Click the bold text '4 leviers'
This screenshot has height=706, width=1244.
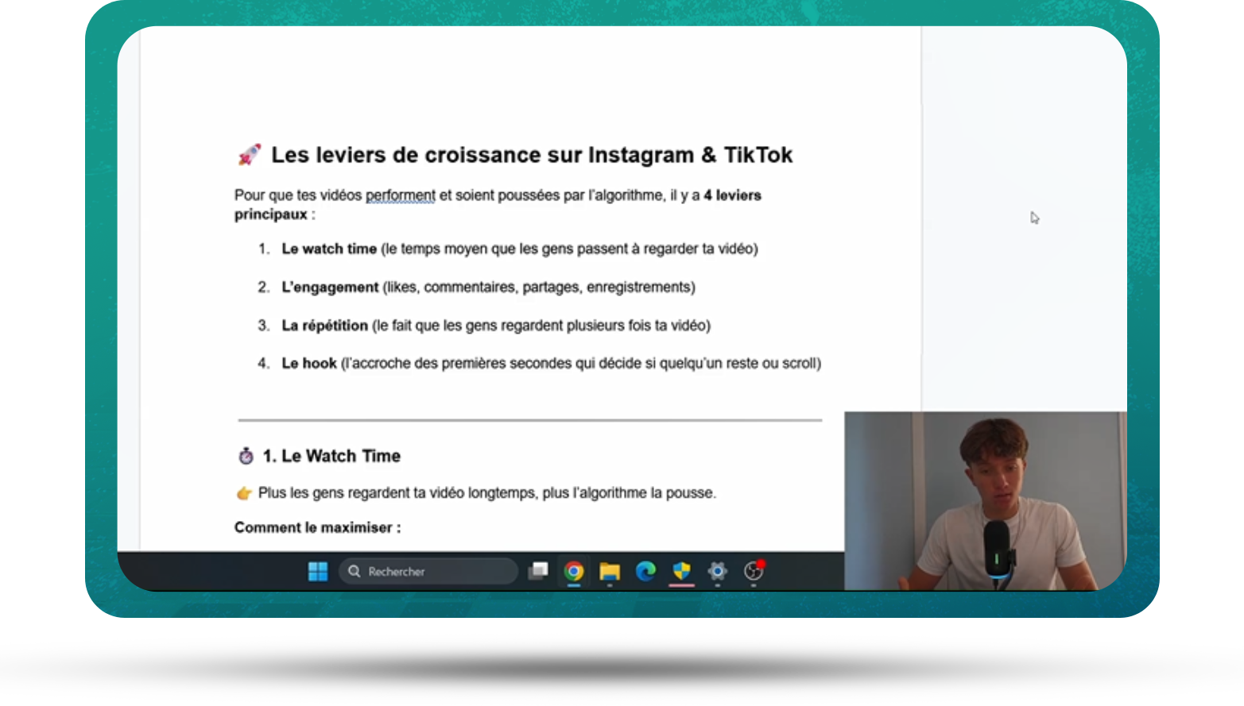[732, 195]
